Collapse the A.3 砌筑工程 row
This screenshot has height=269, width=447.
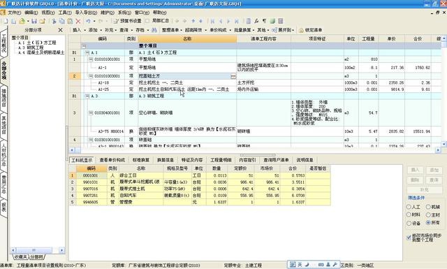87,96
